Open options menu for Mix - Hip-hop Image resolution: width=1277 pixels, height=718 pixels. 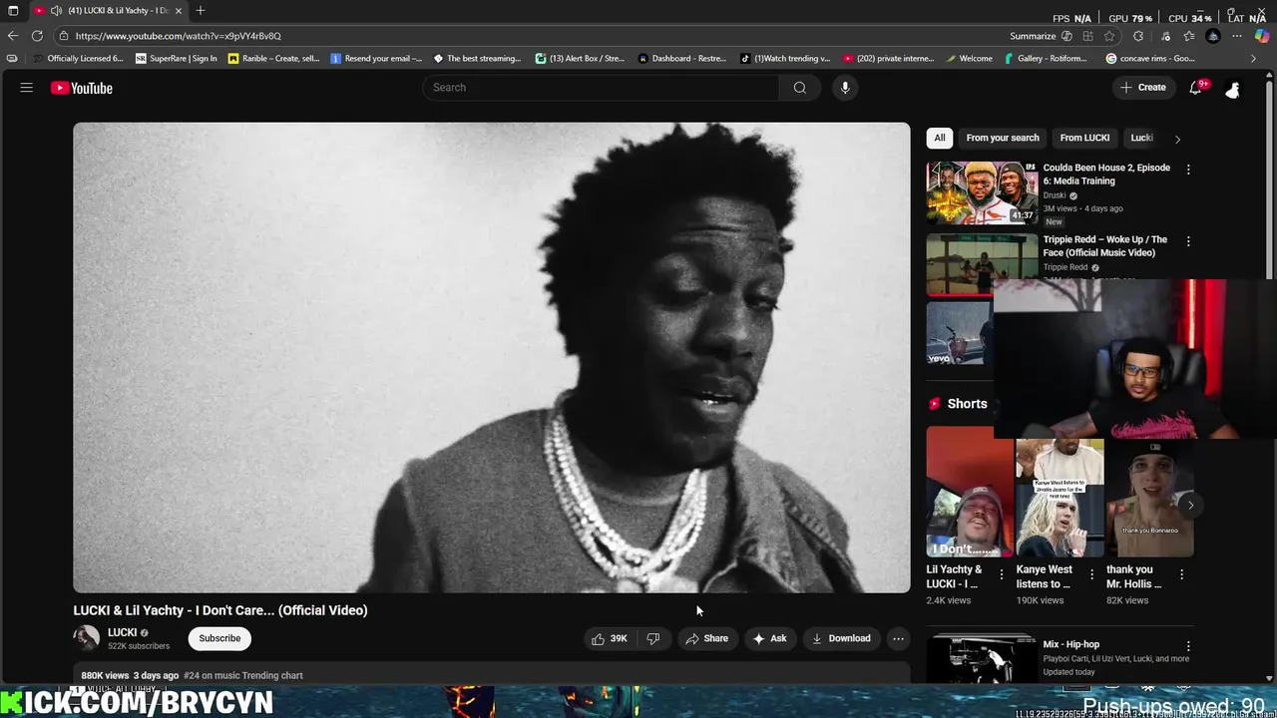[x=1188, y=646]
